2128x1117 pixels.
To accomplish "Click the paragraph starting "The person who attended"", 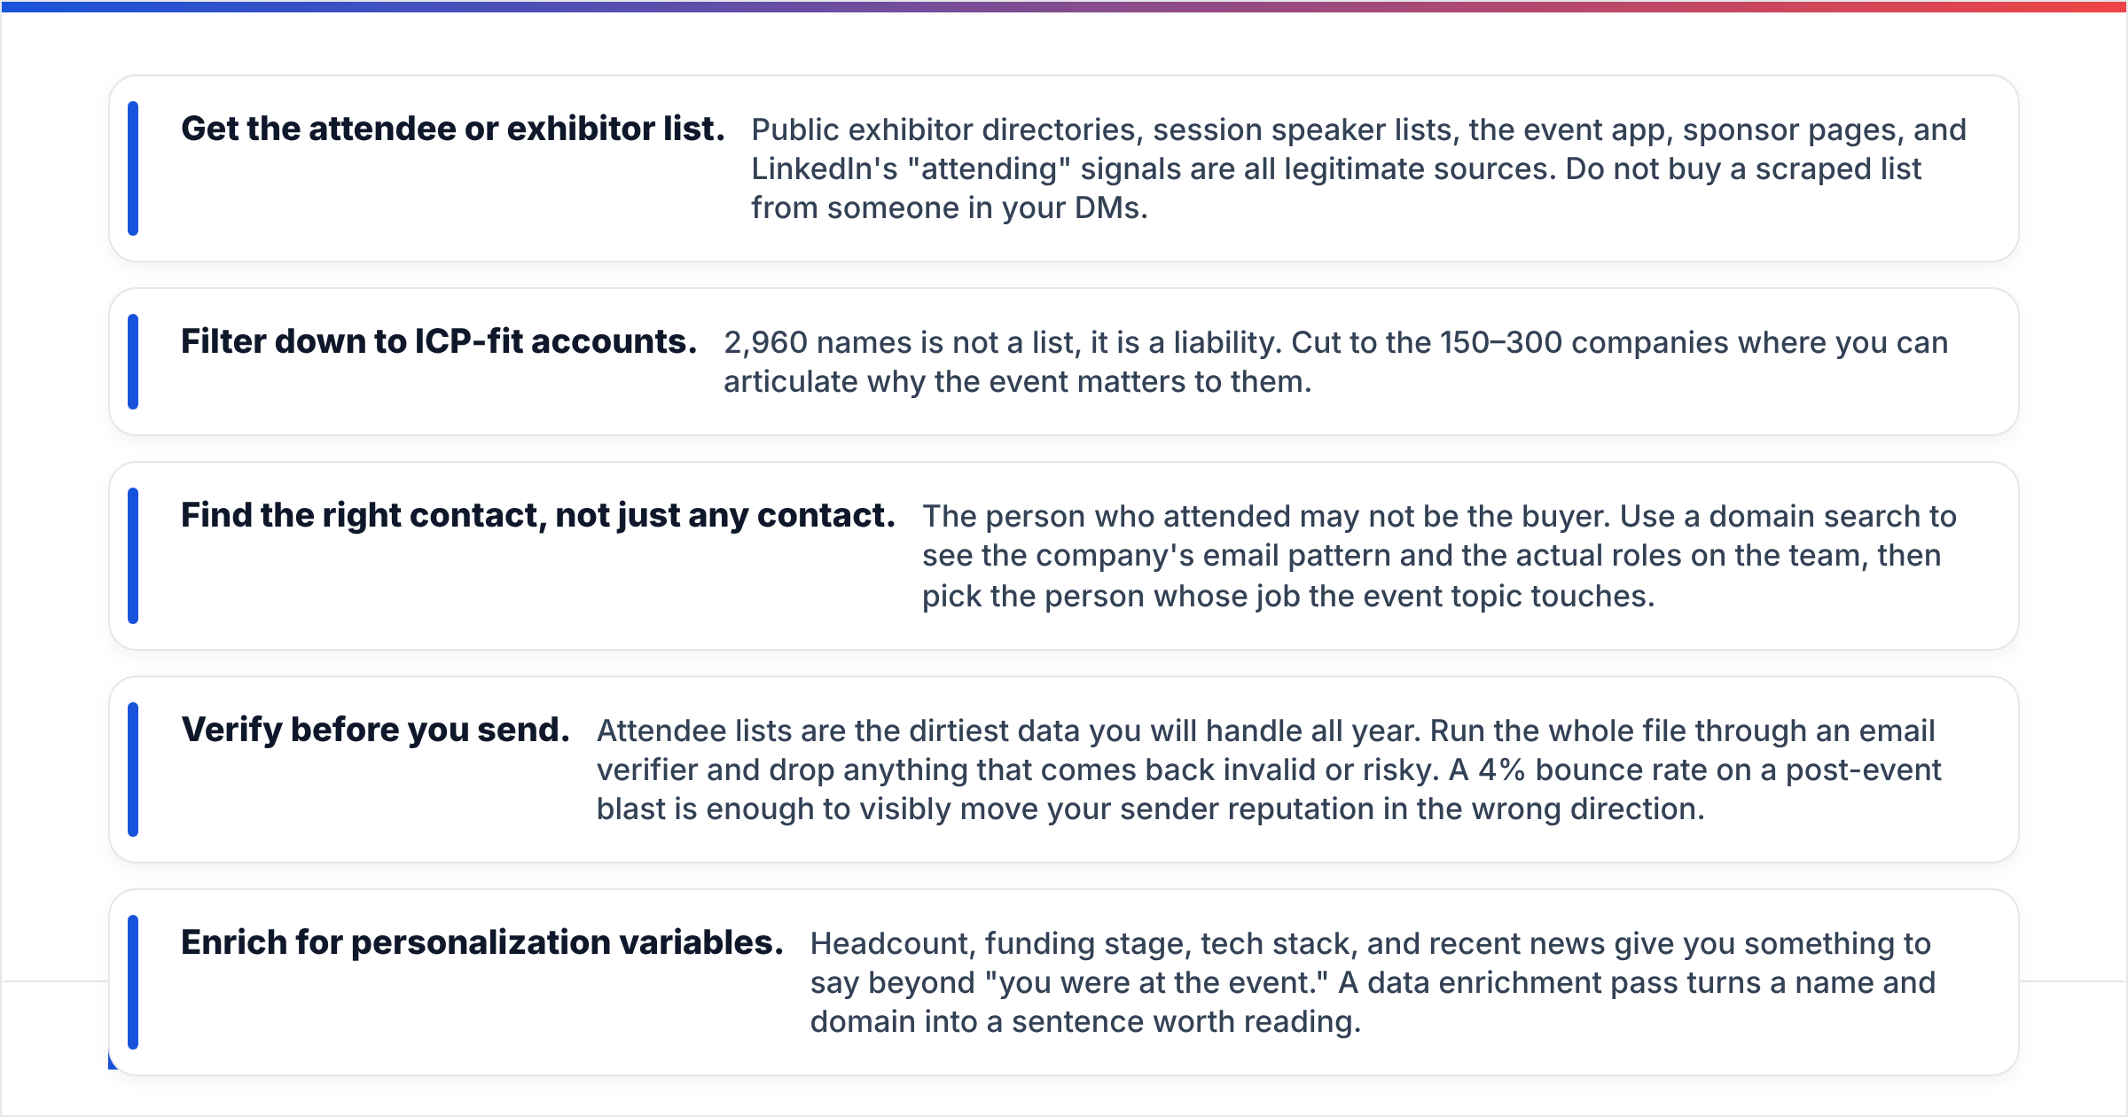I will [1439, 556].
